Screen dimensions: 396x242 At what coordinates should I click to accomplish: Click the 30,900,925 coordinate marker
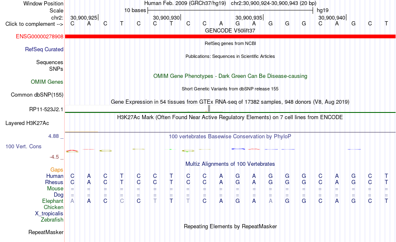pyautogui.click(x=84, y=18)
